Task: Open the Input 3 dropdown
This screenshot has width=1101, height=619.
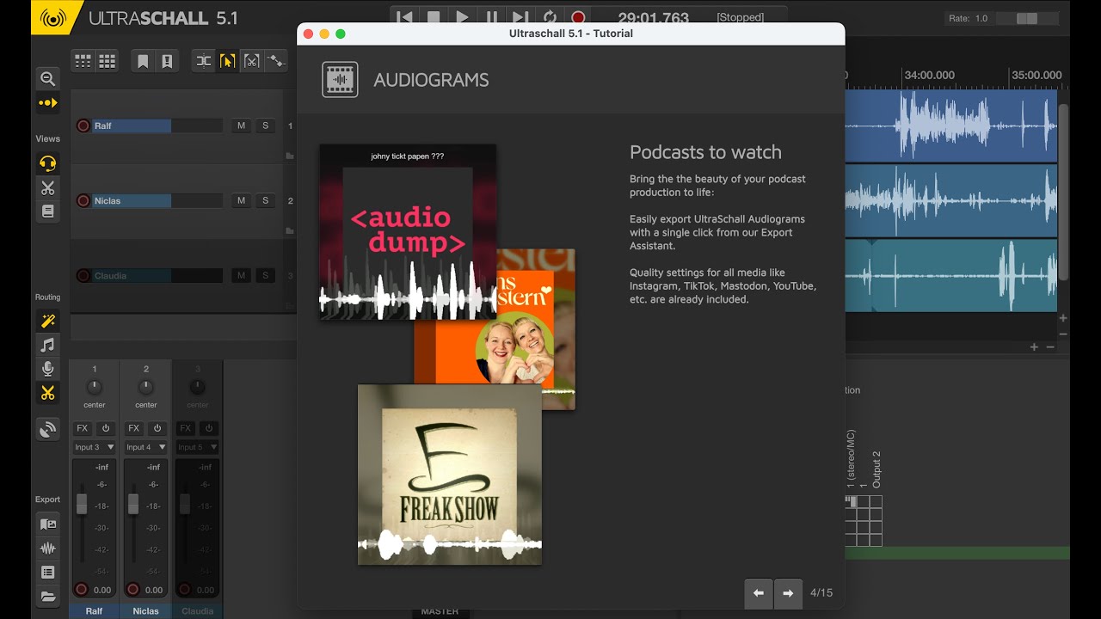Action: pos(94,447)
